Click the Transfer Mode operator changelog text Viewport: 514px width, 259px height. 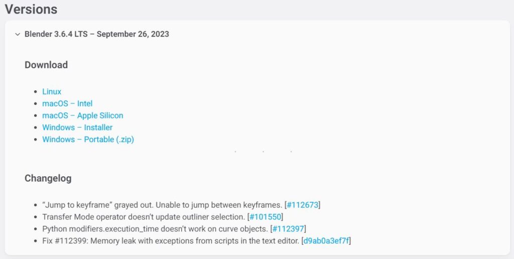pyautogui.click(x=144, y=217)
